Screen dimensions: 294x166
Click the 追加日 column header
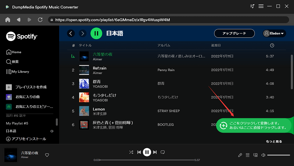[216, 45]
